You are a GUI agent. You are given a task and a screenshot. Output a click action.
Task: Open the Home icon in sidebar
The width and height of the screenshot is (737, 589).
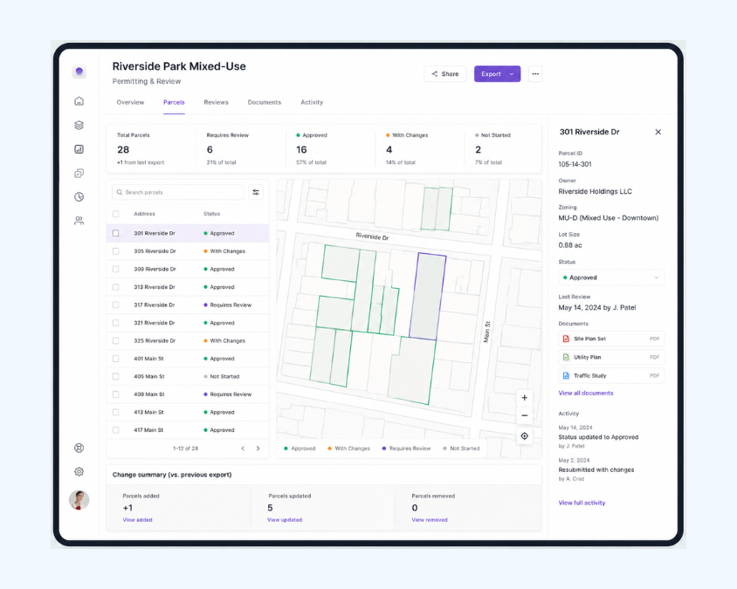[x=79, y=101]
